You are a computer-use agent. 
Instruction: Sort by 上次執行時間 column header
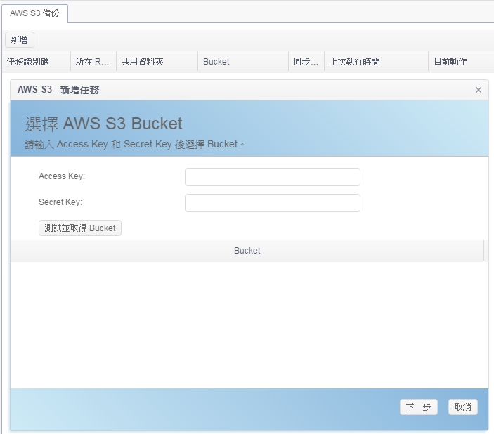(376, 62)
